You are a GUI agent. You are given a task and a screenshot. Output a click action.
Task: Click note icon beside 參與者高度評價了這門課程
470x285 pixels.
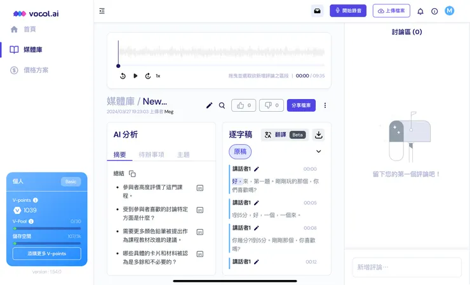tap(200, 188)
